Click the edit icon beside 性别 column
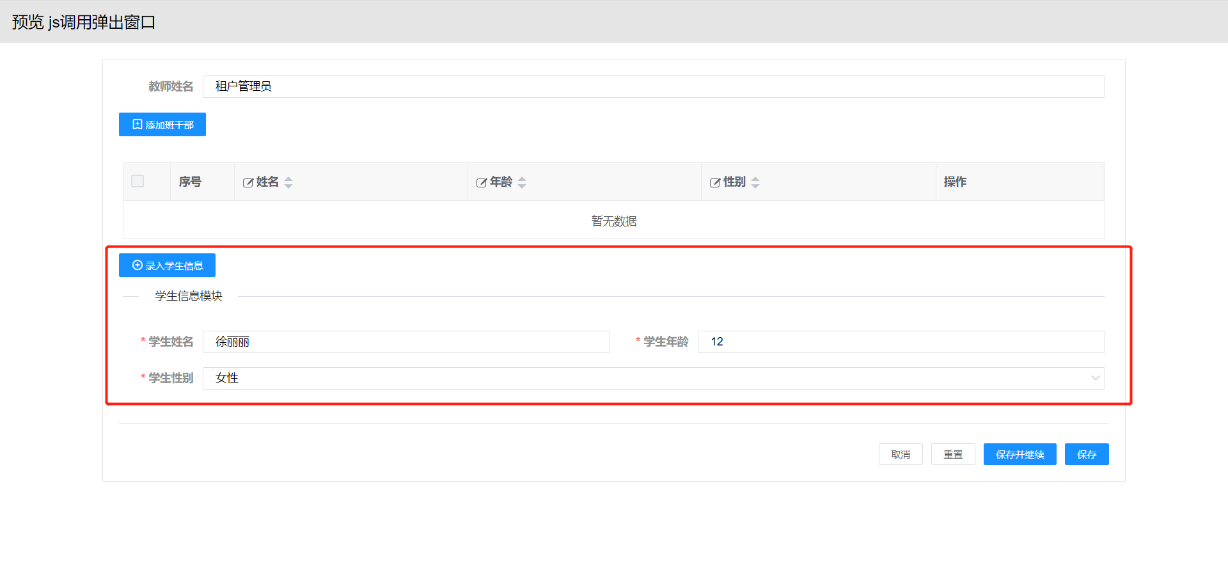This screenshot has width=1228, height=577. 715,183
